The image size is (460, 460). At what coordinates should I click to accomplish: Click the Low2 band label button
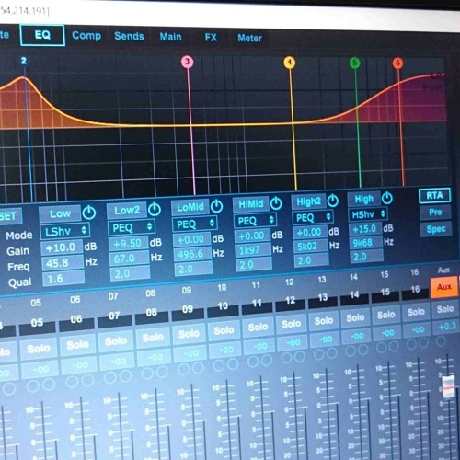[126, 210]
